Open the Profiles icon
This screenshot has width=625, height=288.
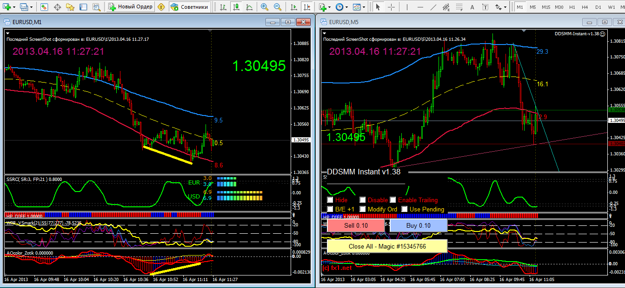click(23, 7)
